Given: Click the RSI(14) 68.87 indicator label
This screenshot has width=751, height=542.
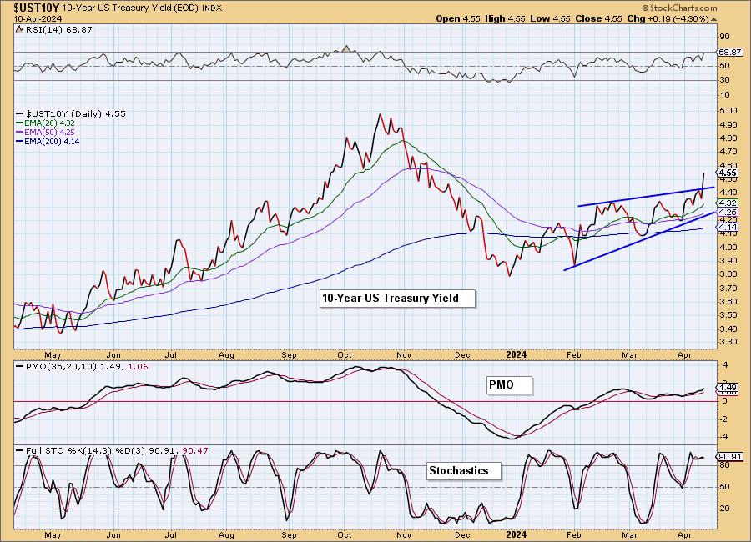Looking at the screenshot, I should click(x=54, y=30).
